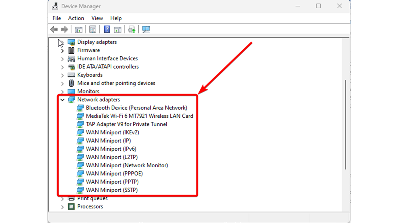The width and height of the screenshot is (398, 223).
Task: Collapse the Network adapters tree
Action: tap(62, 100)
